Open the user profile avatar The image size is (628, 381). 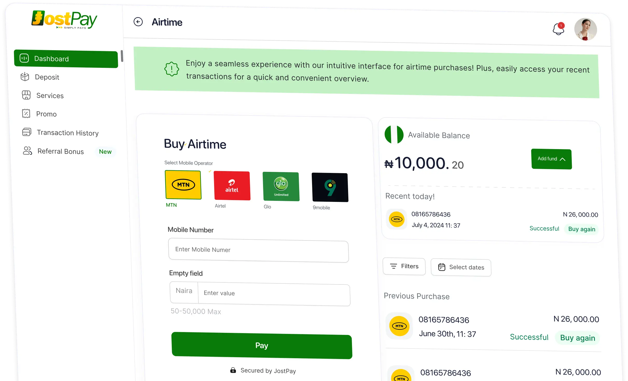(x=585, y=29)
